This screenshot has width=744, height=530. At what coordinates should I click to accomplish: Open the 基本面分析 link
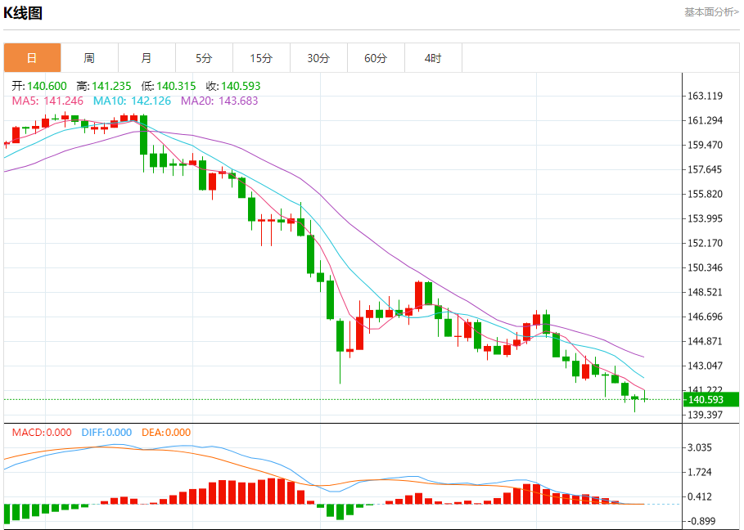tap(711, 12)
